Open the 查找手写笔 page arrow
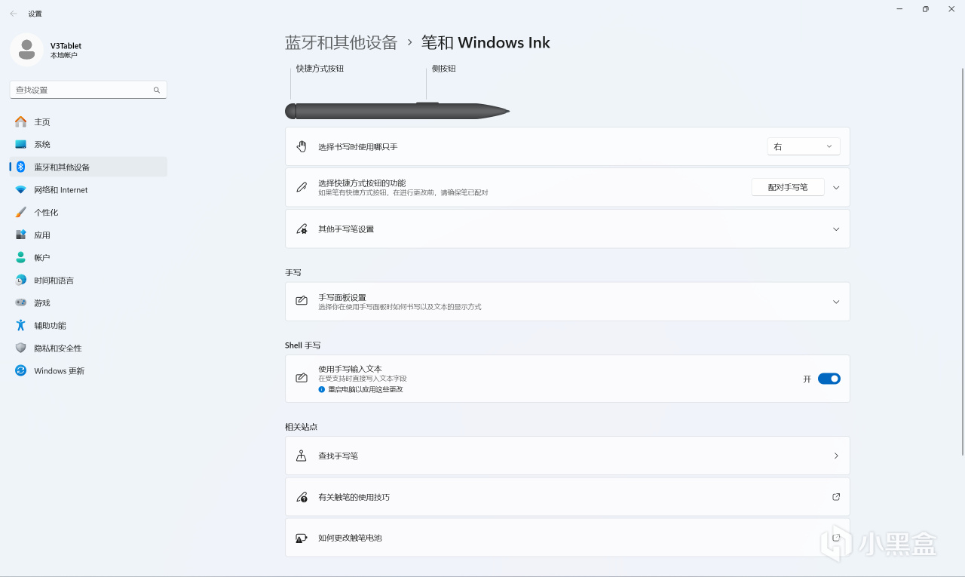This screenshot has width=965, height=577. (836, 456)
